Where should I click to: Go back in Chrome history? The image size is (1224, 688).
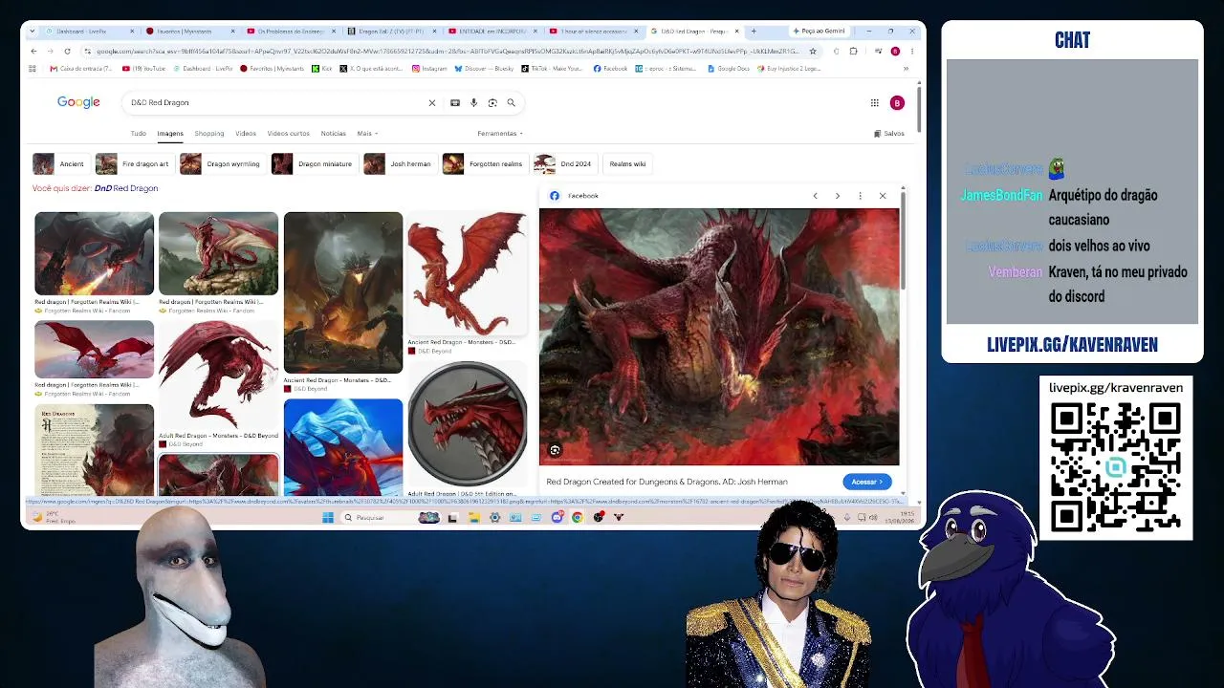pyautogui.click(x=34, y=51)
